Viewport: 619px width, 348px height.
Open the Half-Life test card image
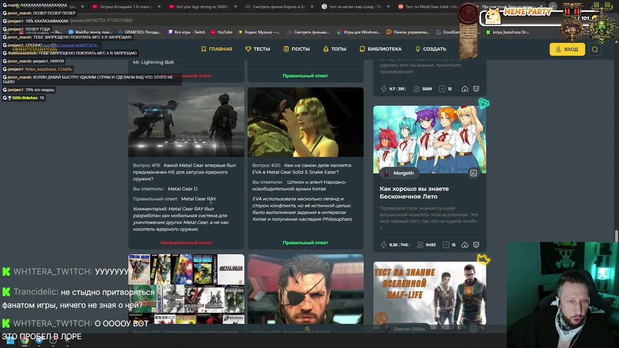pos(429,295)
